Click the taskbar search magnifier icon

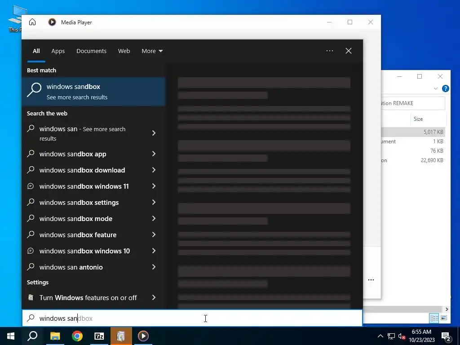point(32,336)
